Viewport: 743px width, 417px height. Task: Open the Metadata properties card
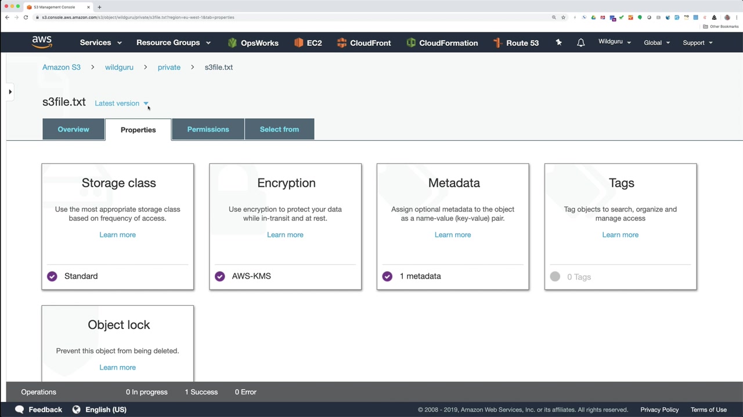tap(453, 226)
